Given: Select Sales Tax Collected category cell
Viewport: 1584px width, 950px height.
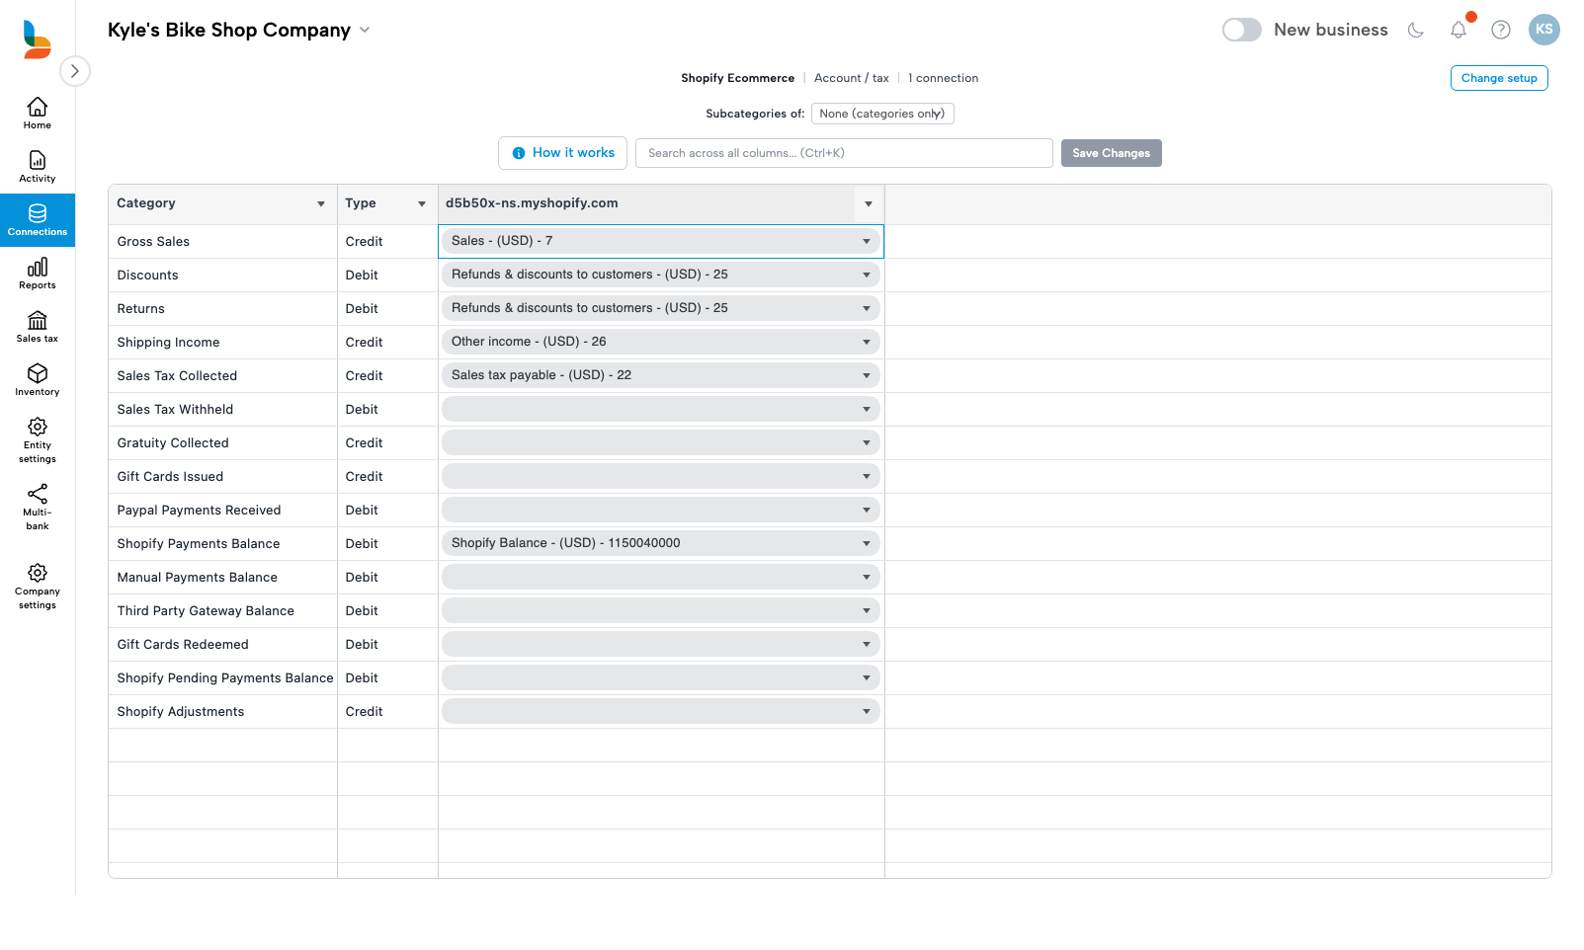Looking at the screenshot, I should coord(222,376).
